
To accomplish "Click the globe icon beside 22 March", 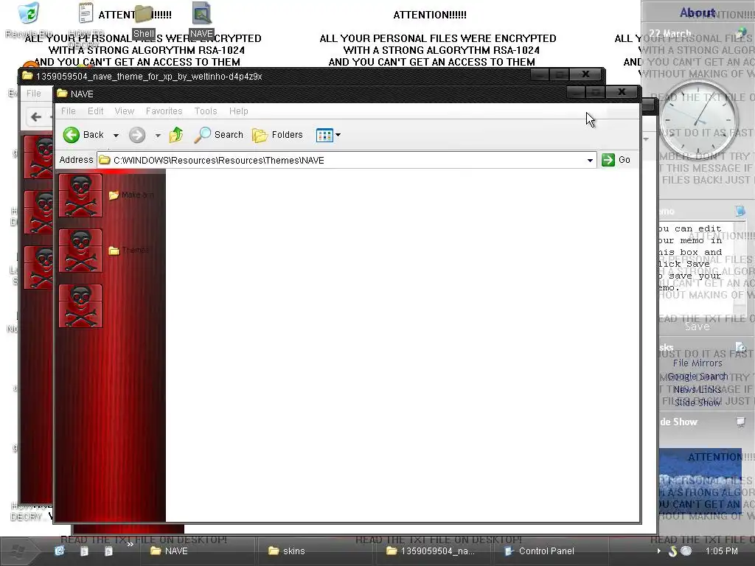I will (x=741, y=32).
